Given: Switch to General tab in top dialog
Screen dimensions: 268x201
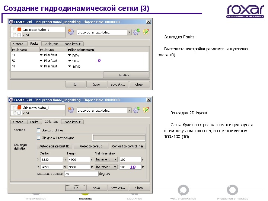Looking at the screenshot, I should [19, 44].
